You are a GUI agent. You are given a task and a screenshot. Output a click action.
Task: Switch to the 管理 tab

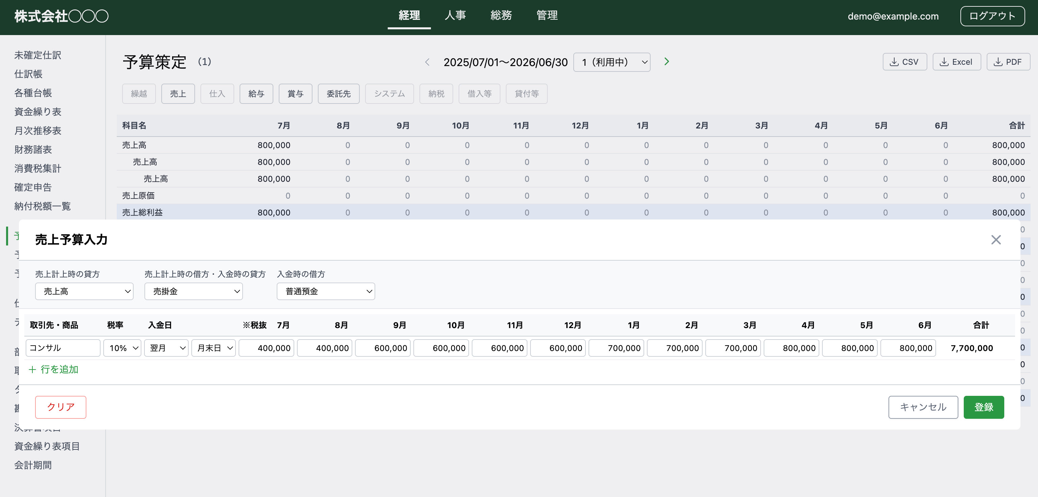tap(547, 16)
